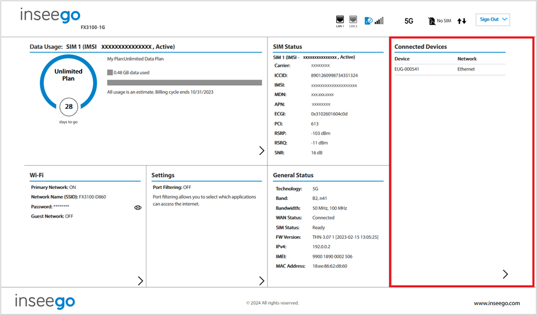Click the Network column header
Viewport: 537px width, 315px height.
[467, 59]
